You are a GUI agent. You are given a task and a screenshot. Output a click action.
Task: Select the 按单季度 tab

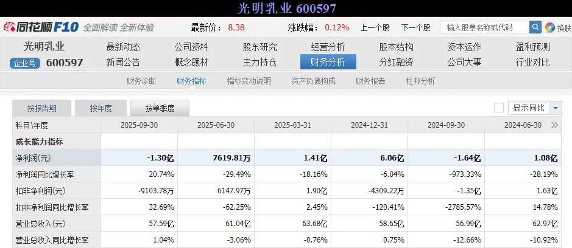[x=160, y=108]
